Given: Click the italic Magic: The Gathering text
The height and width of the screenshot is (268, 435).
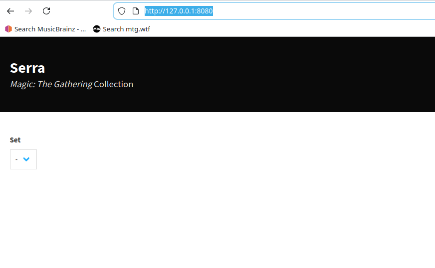Looking at the screenshot, I should [51, 84].
